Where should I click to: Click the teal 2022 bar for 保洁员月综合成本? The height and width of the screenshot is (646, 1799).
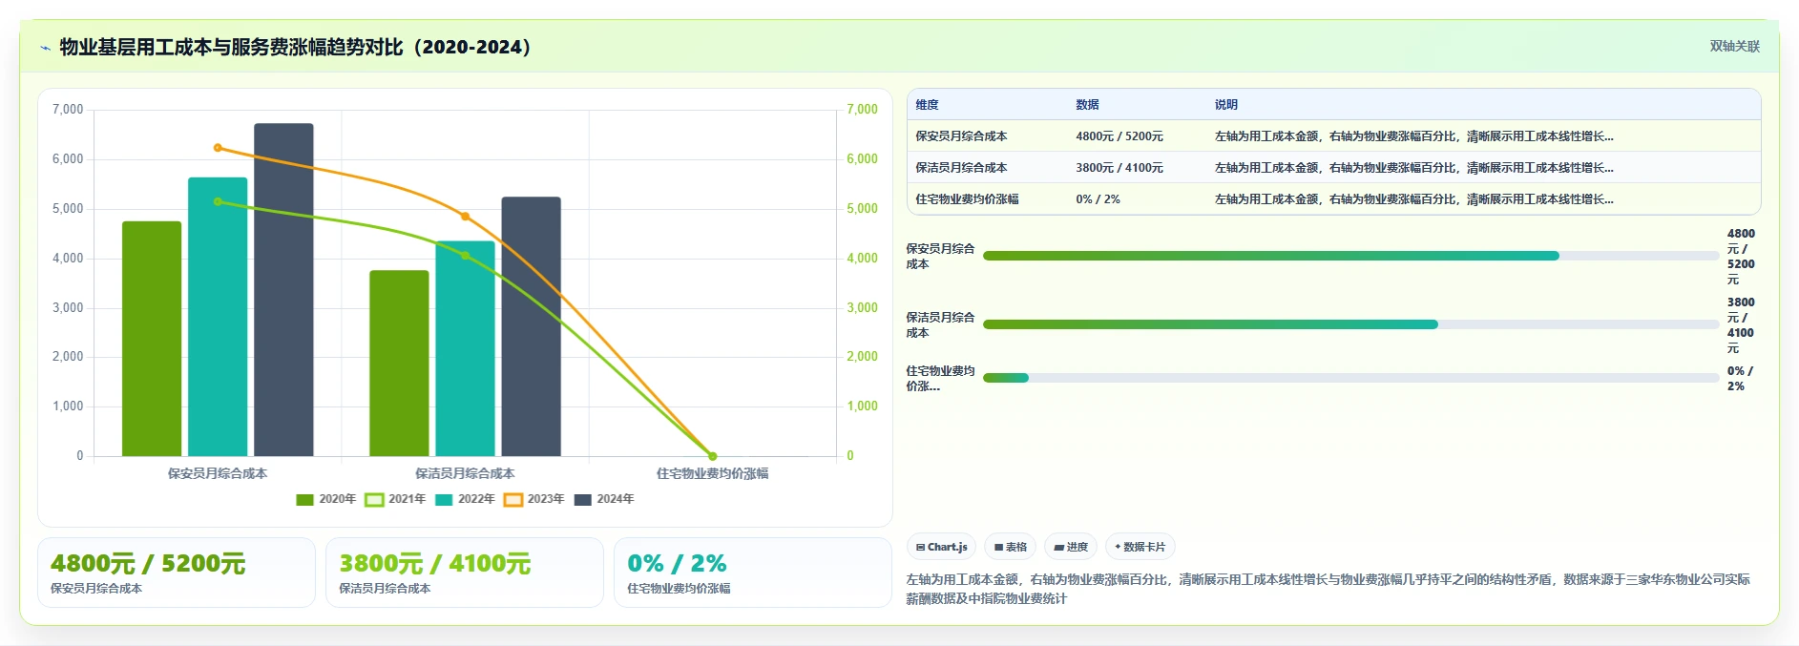[x=466, y=348]
